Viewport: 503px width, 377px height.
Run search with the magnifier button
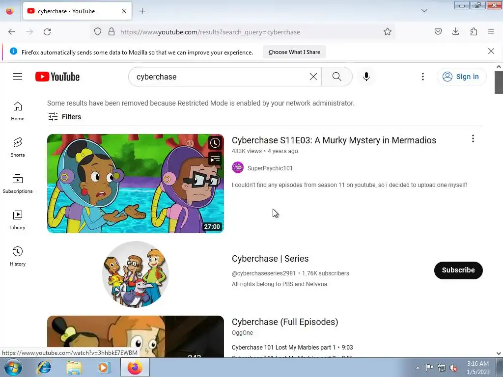pyautogui.click(x=337, y=77)
